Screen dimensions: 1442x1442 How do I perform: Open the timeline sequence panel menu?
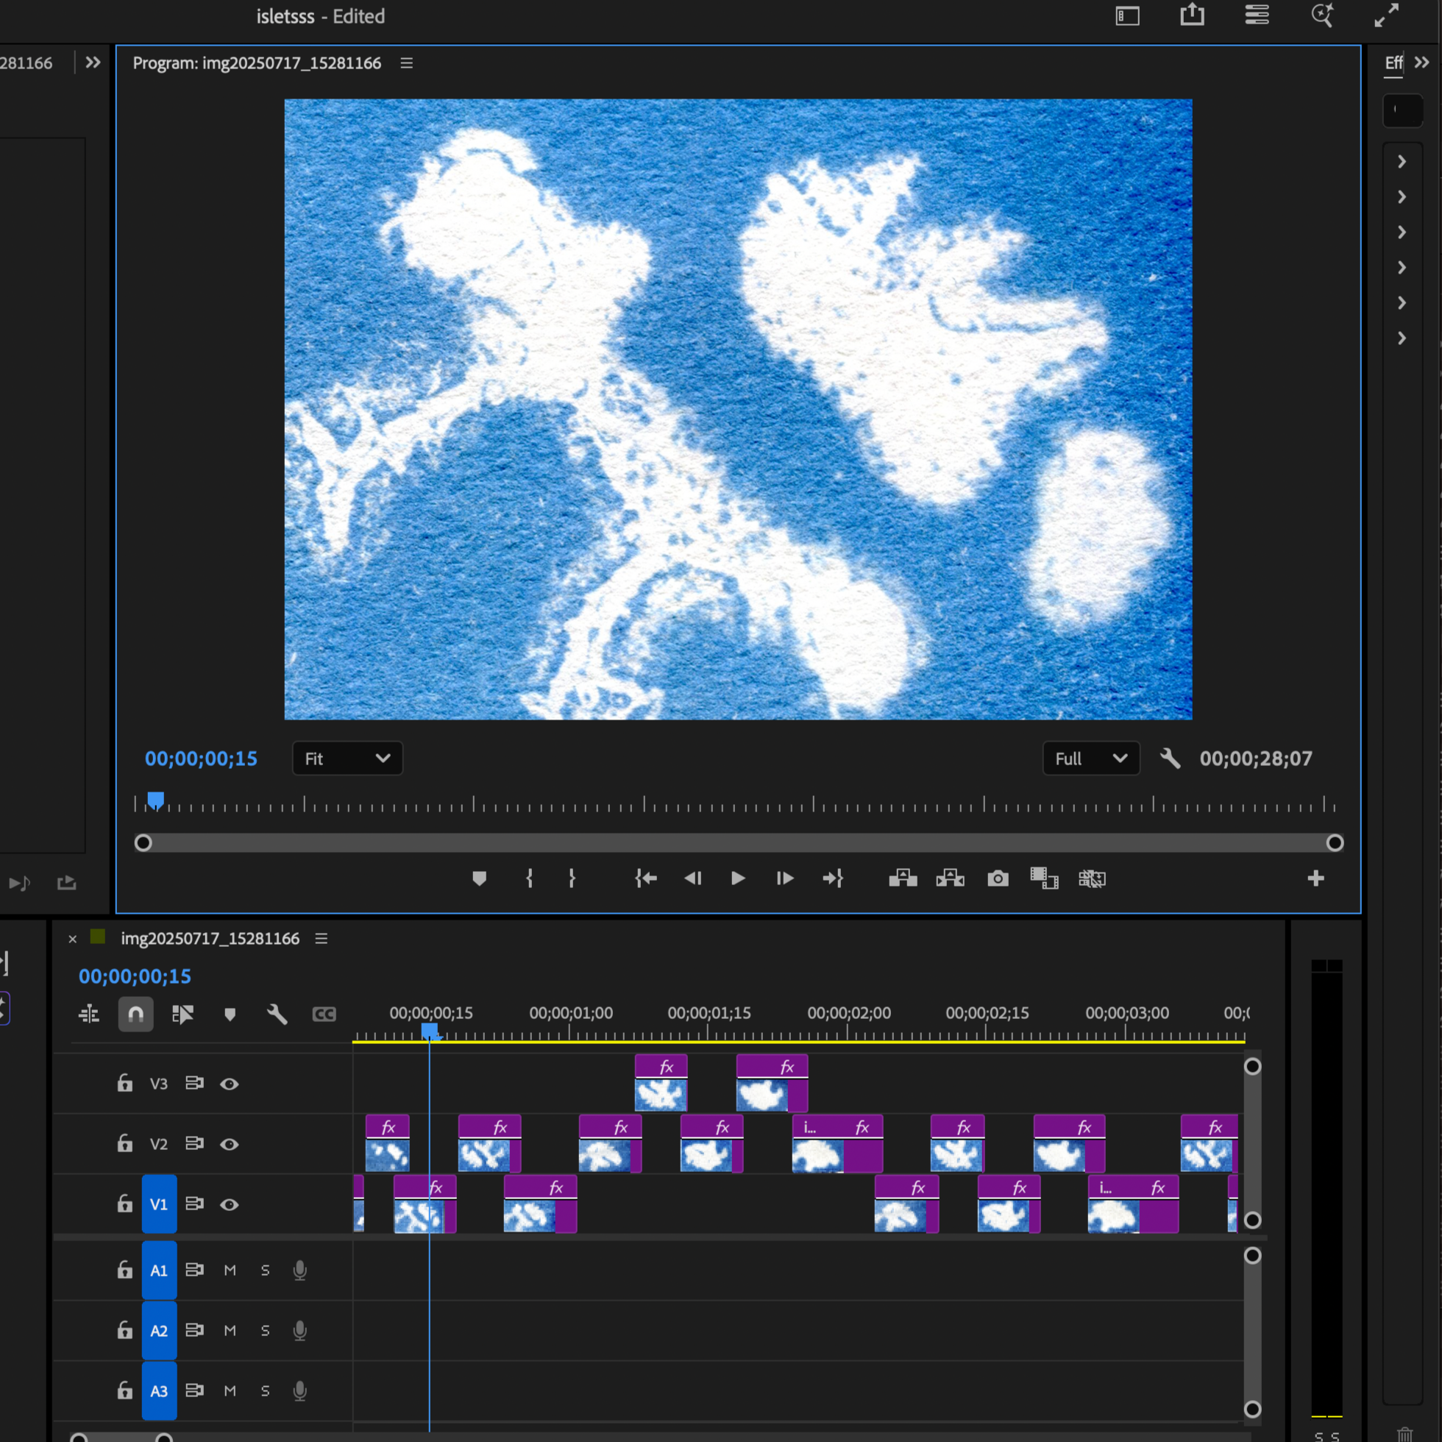[322, 939]
